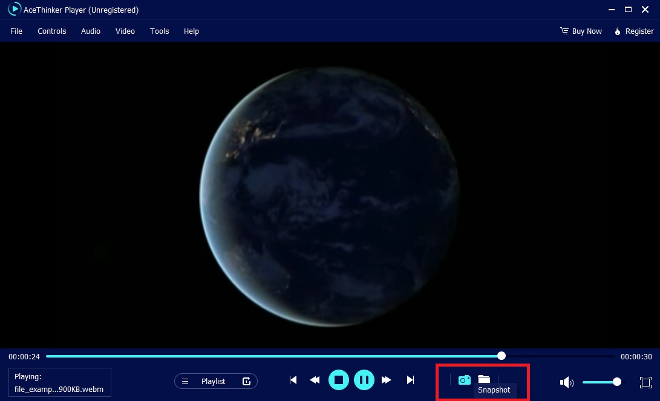Image resolution: width=660 pixels, height=401 pixels.
Task: Expand the Audio menu
Action: 91,31
